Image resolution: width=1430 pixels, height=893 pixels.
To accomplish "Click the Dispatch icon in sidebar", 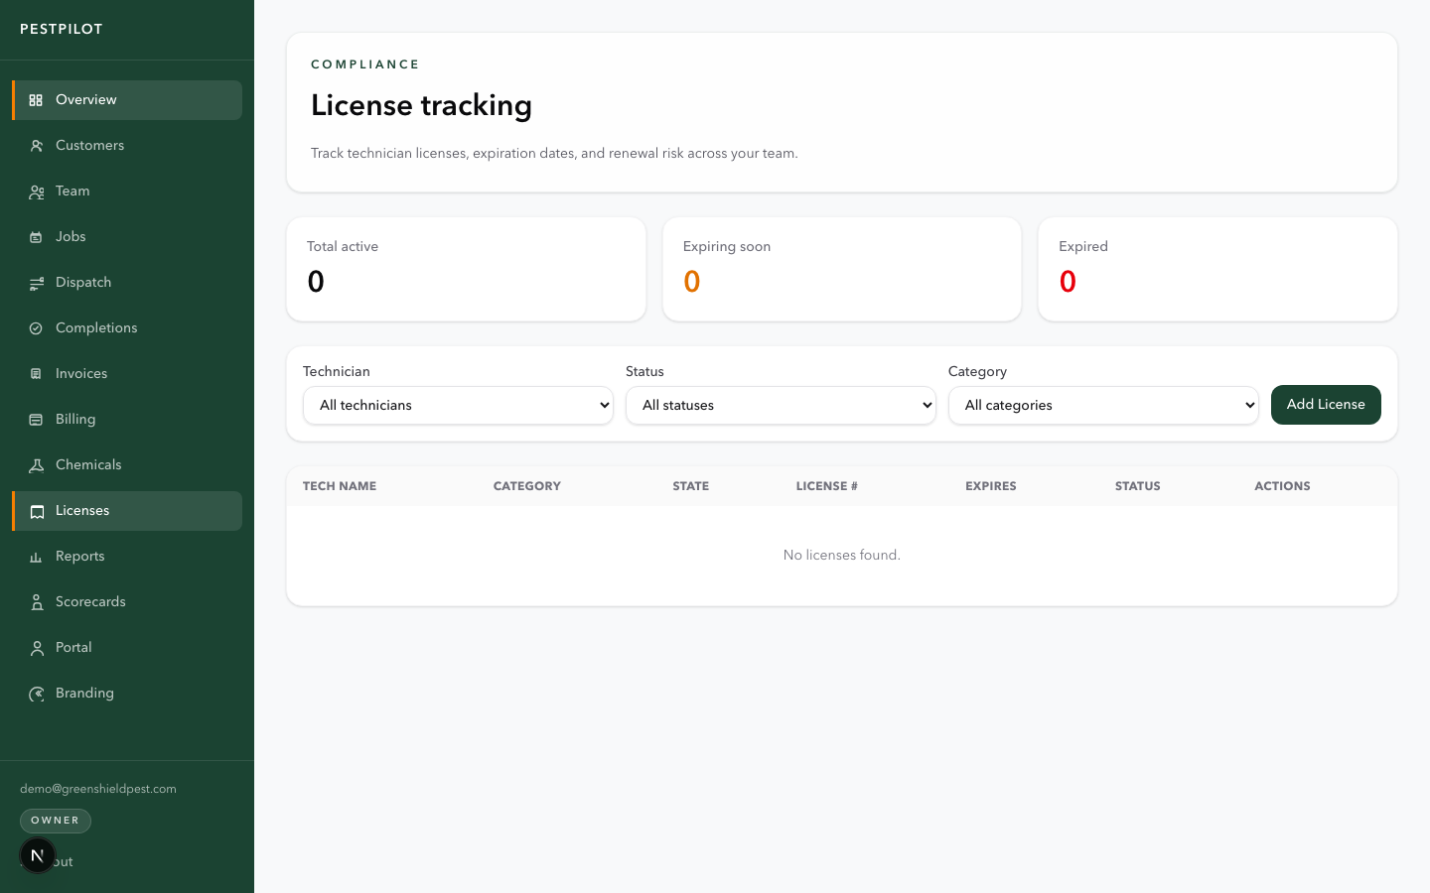I will click(x=36, y=283).
